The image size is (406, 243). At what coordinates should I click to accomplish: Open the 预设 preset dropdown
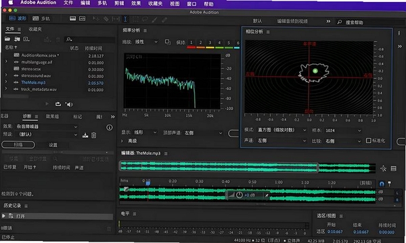click(x=47, y=134)
